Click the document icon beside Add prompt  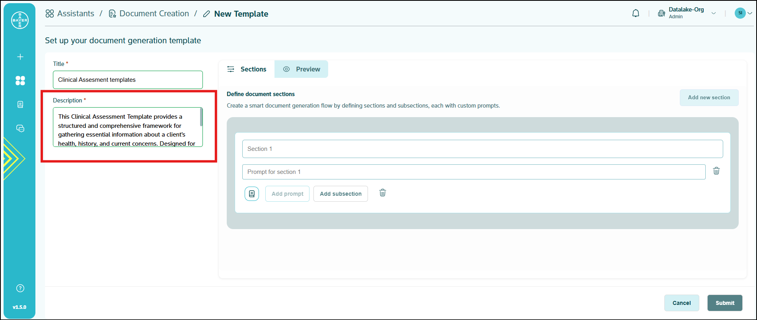coord(252,194)
